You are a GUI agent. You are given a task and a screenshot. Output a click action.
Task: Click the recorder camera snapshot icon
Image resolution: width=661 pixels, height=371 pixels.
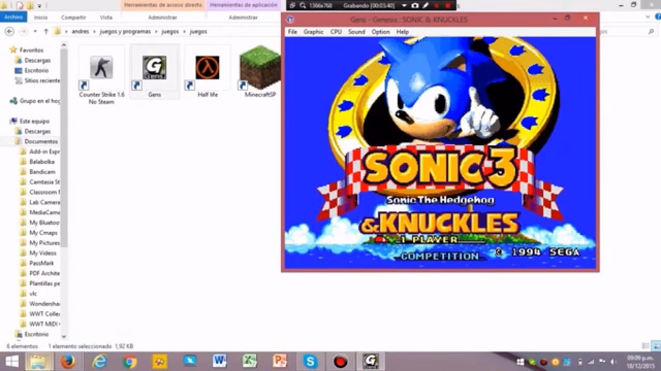click(415, 6)
